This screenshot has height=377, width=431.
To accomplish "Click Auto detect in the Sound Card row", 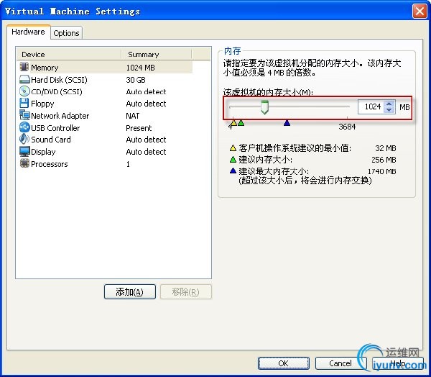I will (146, 140).
